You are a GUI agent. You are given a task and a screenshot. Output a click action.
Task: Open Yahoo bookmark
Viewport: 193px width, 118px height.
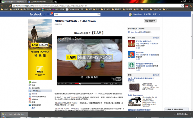click(x=58, y=9)
